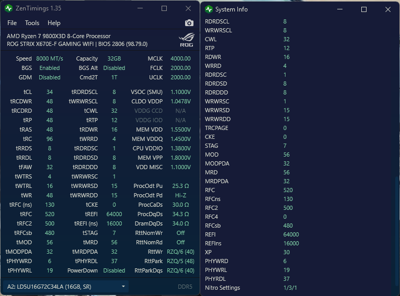400x296 pixels.
Task: Close the ZenTimings window
Action: 188,8
